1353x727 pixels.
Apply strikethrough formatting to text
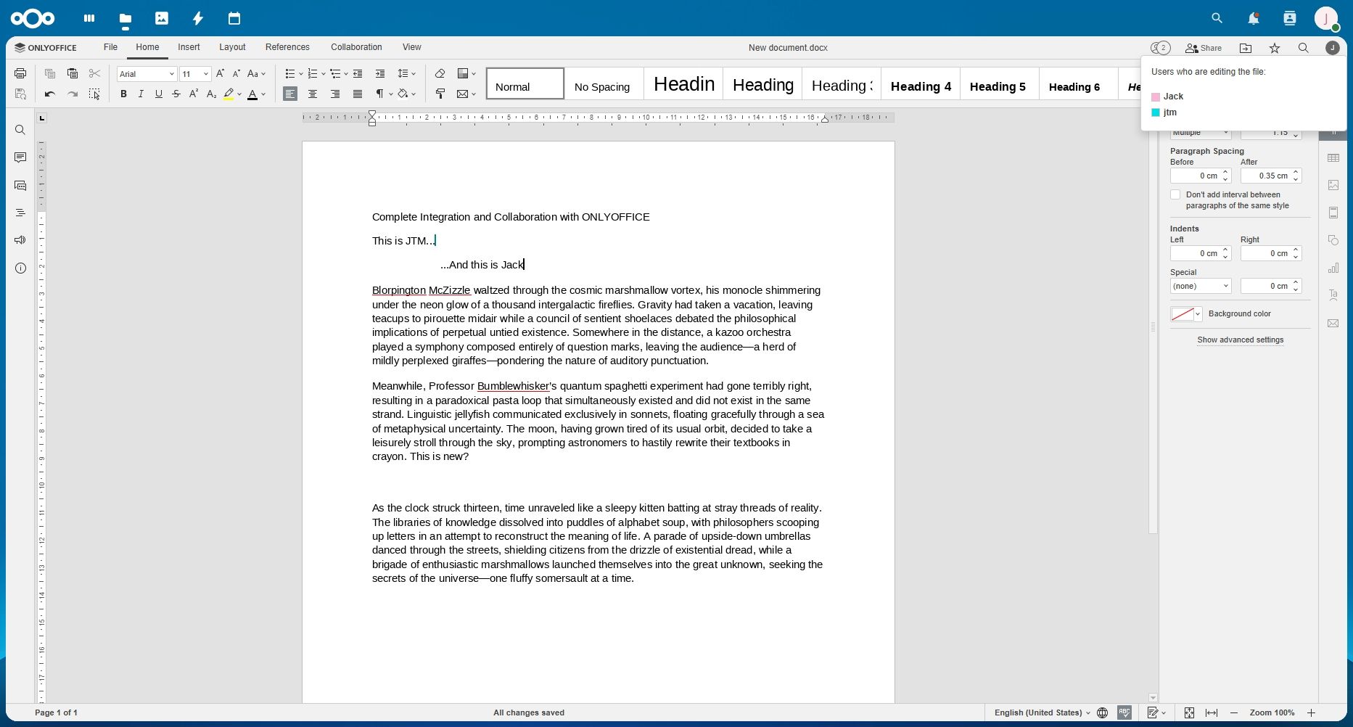176,94
